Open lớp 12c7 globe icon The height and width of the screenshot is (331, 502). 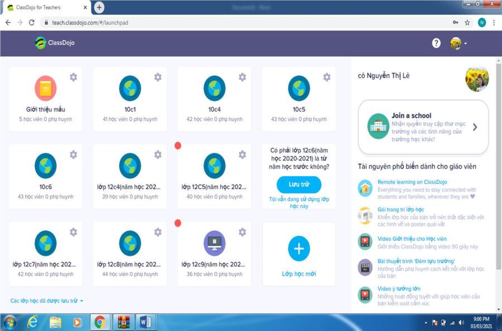pos(46,244)
